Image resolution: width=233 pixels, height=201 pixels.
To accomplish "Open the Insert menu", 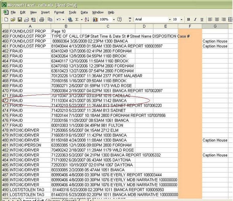I will point(45,12).
